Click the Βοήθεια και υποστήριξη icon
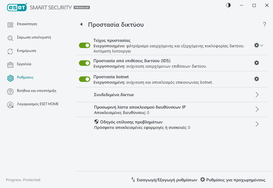Screen dimensions: 273x188 click(x=10, y=91)
